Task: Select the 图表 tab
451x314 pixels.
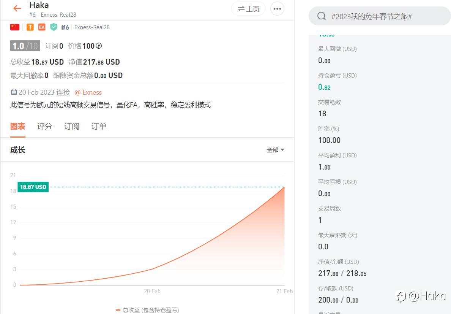Action: click(18, 126)
